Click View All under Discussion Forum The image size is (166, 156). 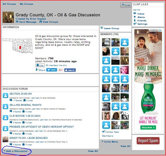click(93, 151)
